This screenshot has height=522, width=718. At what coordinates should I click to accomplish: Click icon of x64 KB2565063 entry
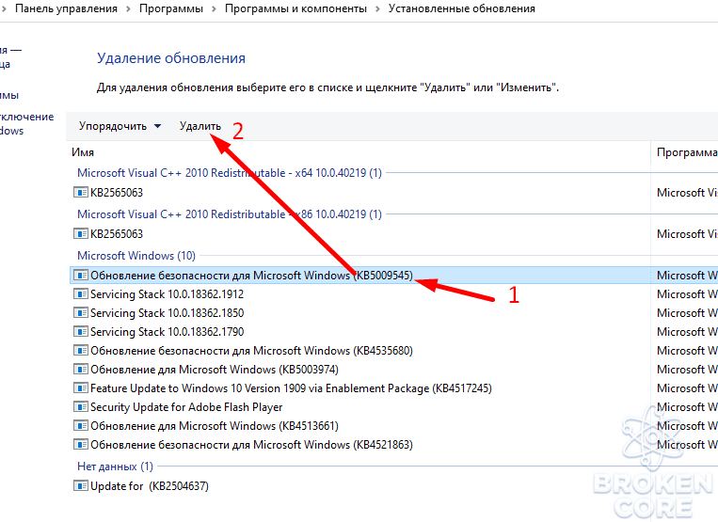81,192
